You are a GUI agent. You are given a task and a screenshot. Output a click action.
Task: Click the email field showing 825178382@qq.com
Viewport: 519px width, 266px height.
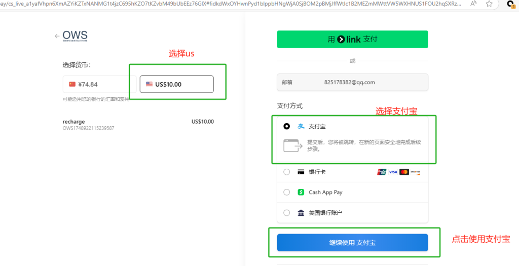coord(353,83)
